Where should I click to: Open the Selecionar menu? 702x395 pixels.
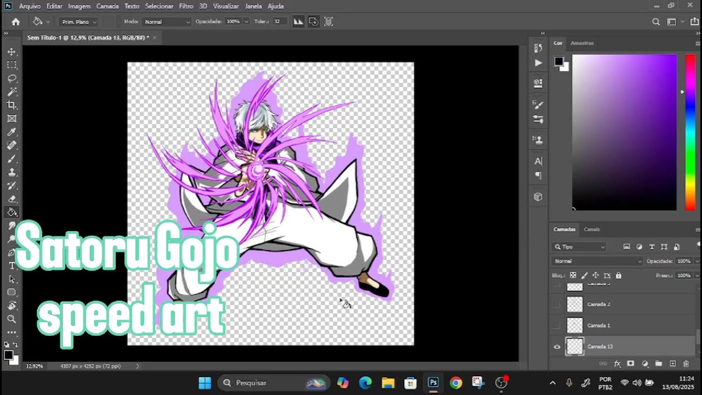pyautogui.click(x=159, y=6)
